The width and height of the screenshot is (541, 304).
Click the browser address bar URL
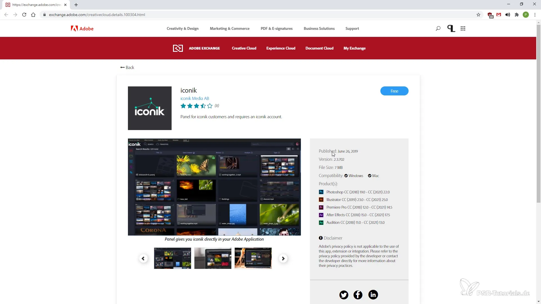point(97,15)
